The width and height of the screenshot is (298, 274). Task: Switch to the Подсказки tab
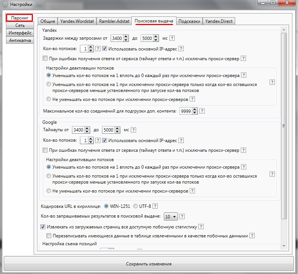[x=189, y=21]
